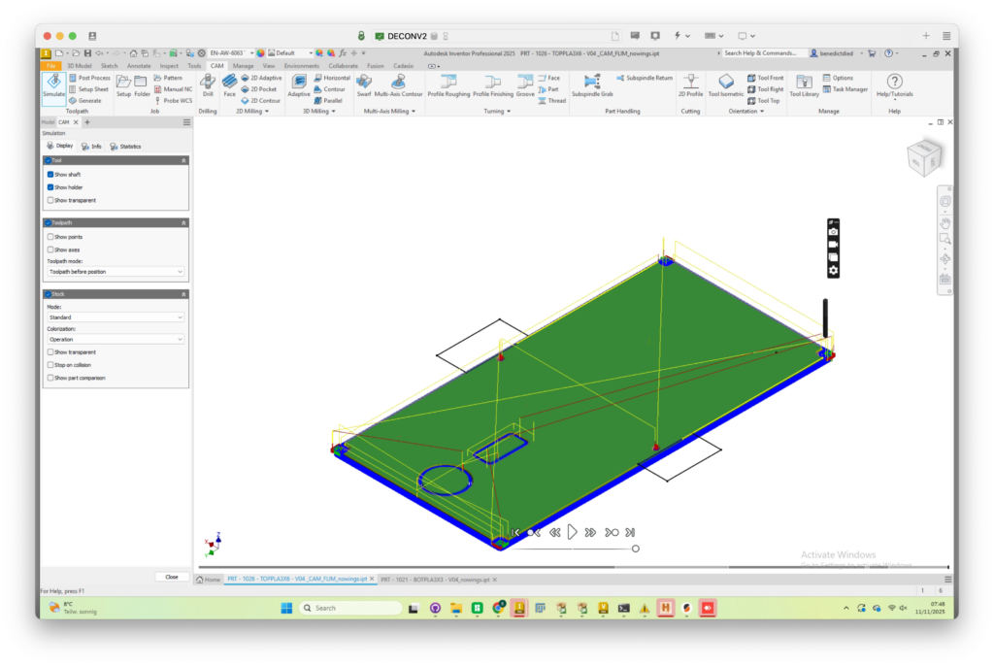This screenshot has width=994, height=666.
Task: Enable the Show transparent tool checkbox
Action: click(50, 200)
